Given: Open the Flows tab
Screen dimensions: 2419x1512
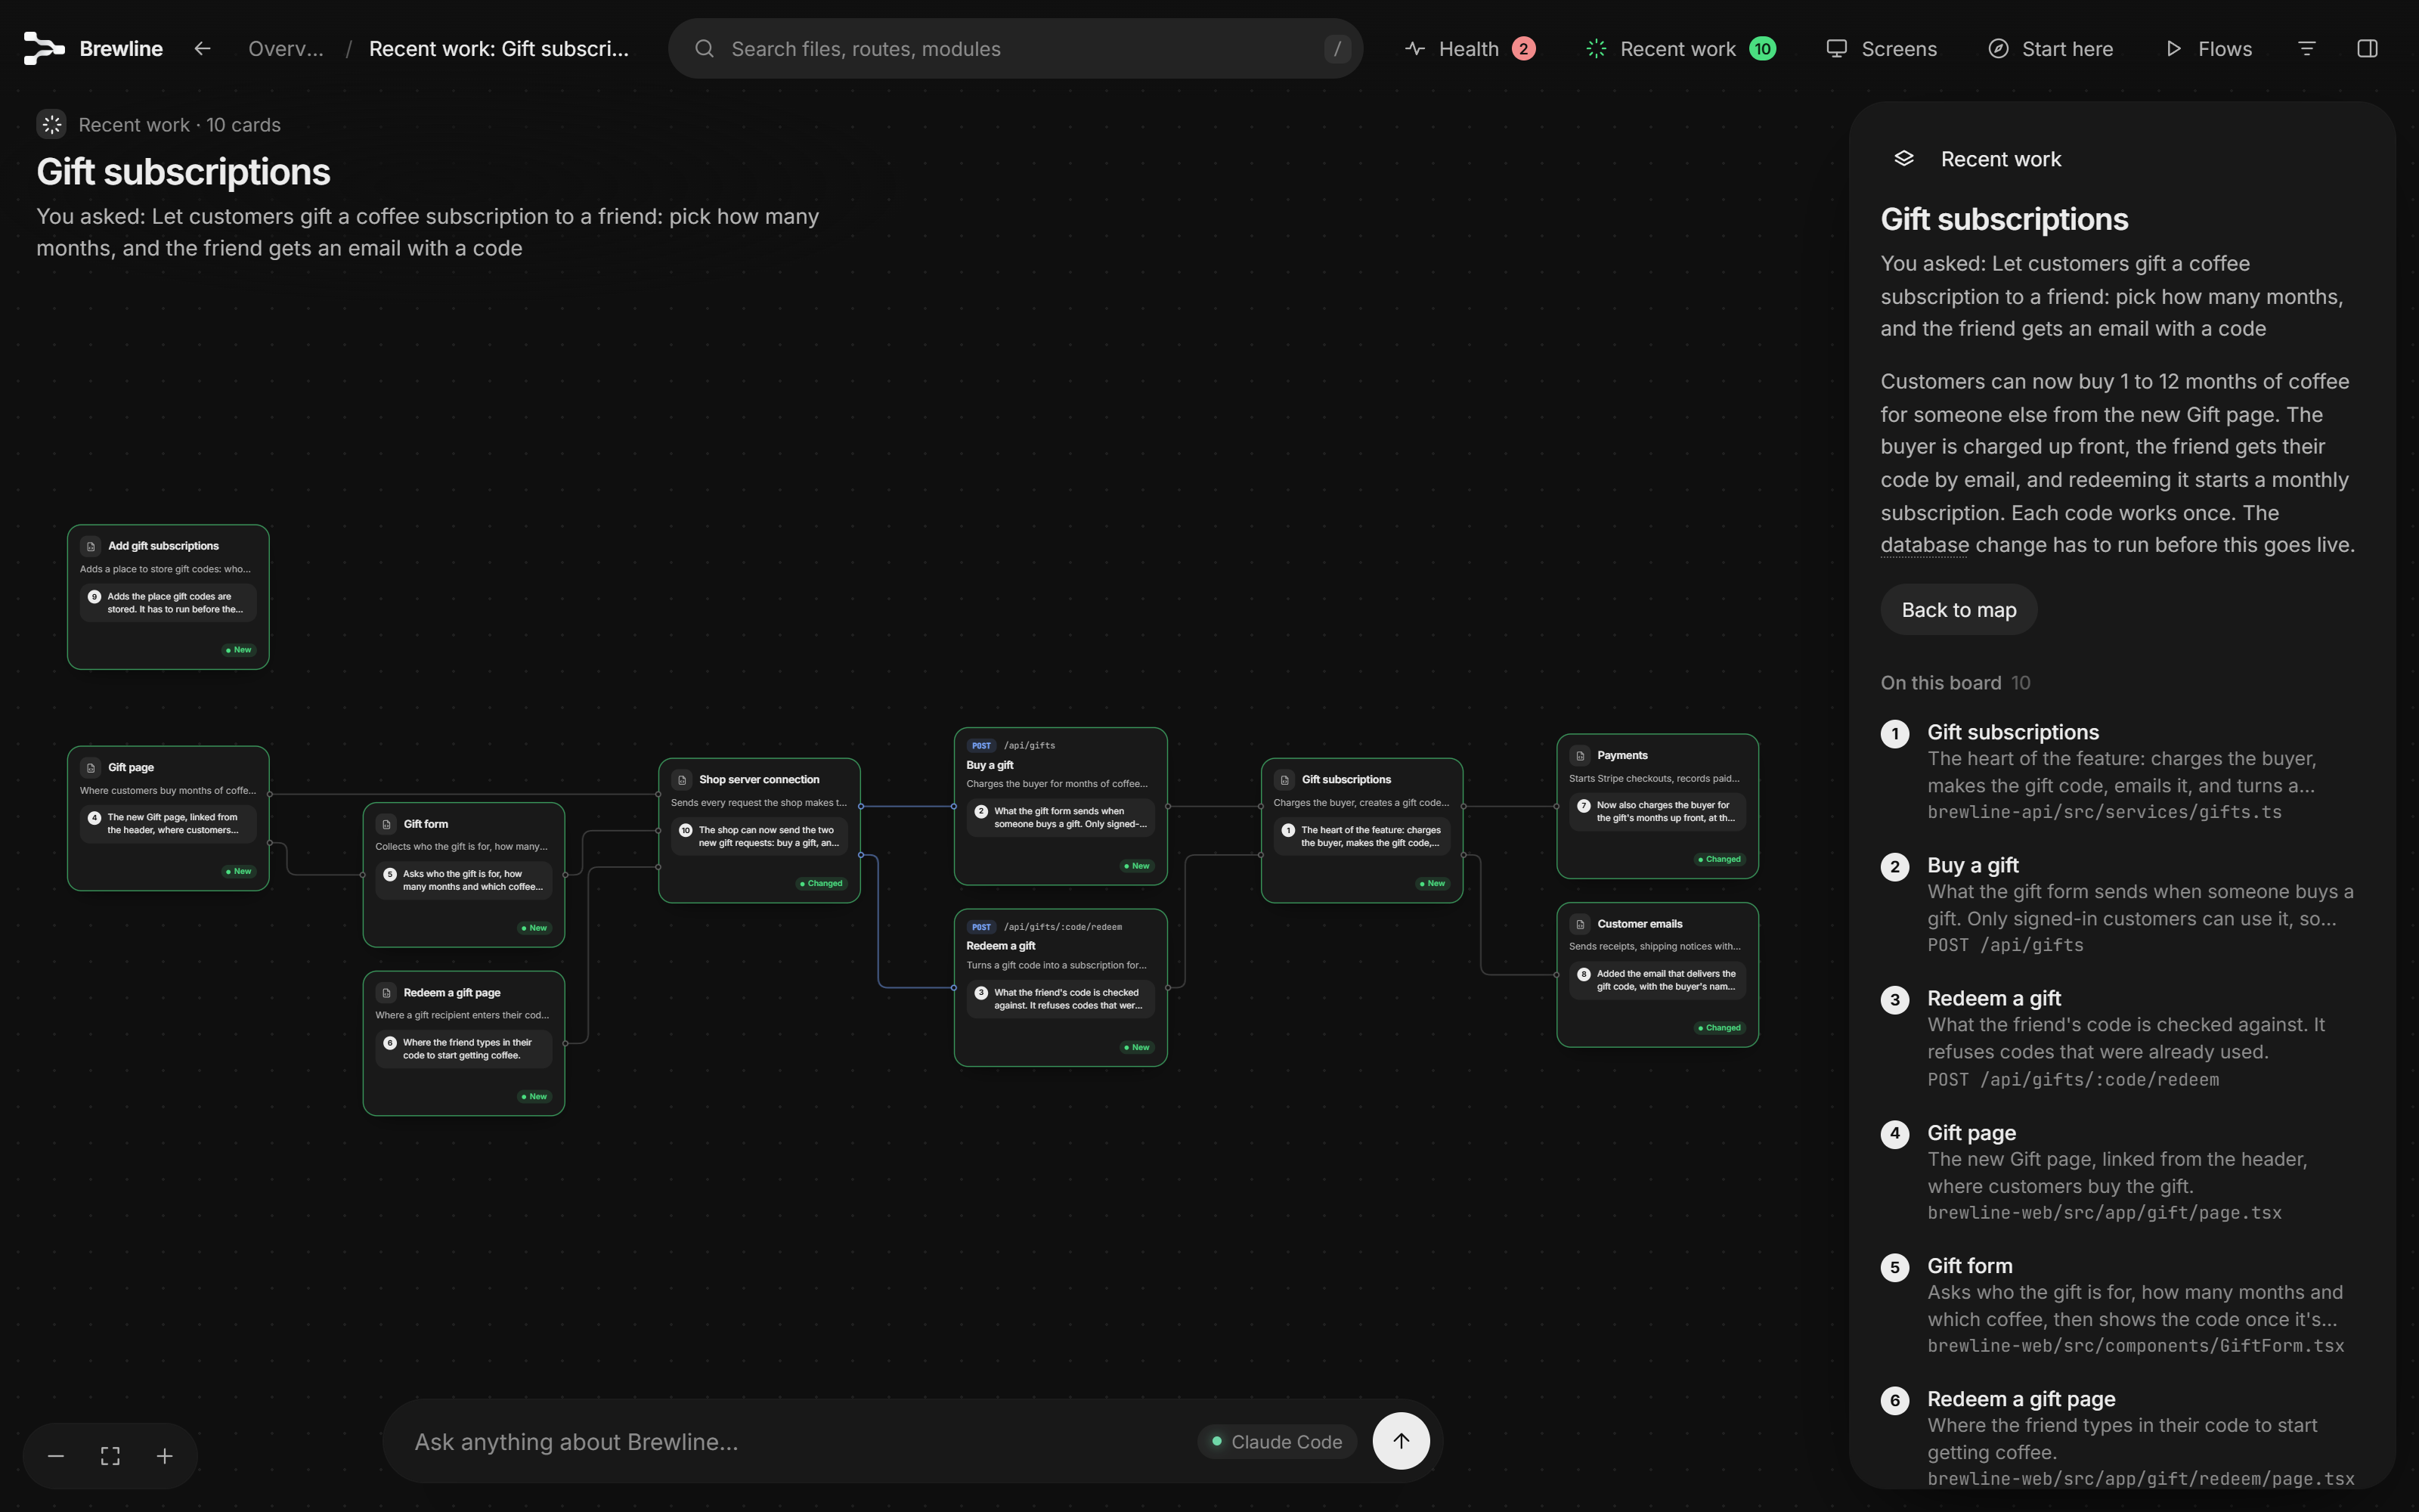Looking at the screenshot, I should pyautogui.click(x=2208, y=48).
